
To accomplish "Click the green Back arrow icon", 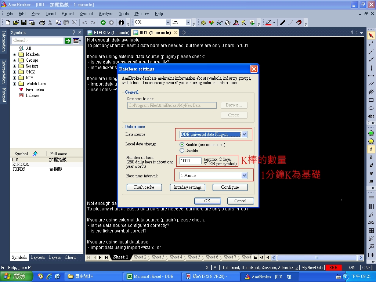I will click(x=103, y=22).
